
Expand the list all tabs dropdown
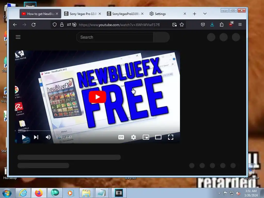coord(205,14)
